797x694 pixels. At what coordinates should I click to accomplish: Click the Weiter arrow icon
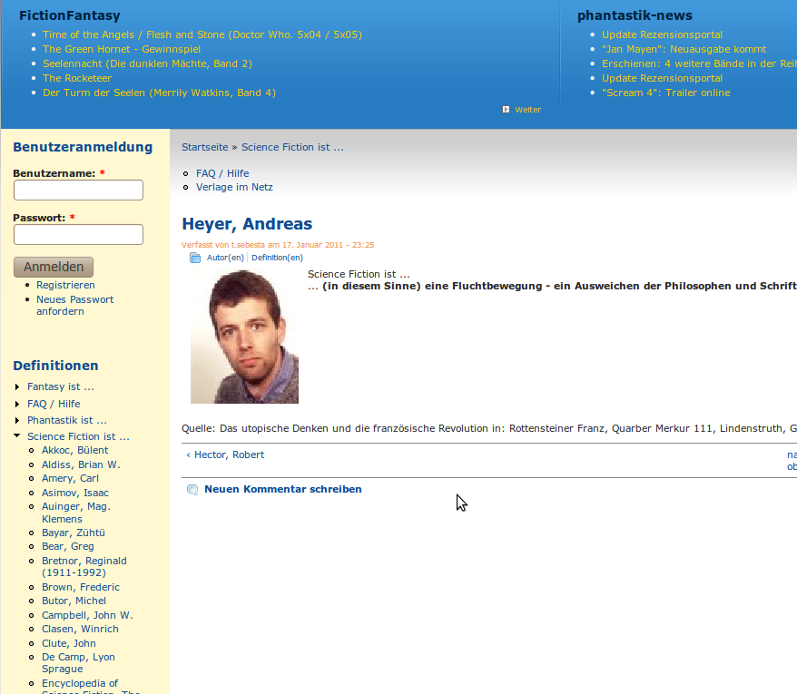point(506,110)
